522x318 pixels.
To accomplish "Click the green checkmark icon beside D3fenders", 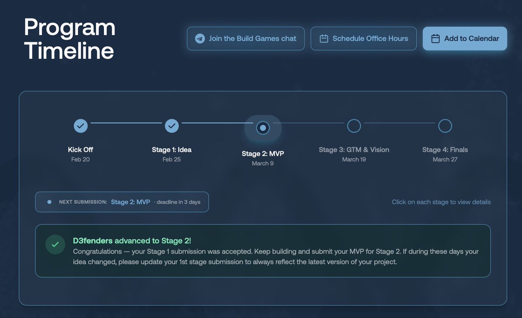I will pos(55,244).
